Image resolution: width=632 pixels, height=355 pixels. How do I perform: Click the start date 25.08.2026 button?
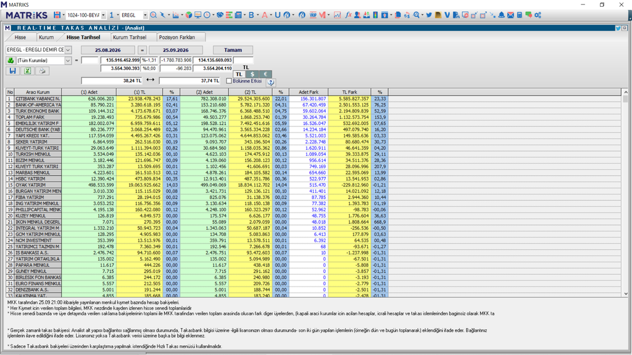tap(108, 50)
